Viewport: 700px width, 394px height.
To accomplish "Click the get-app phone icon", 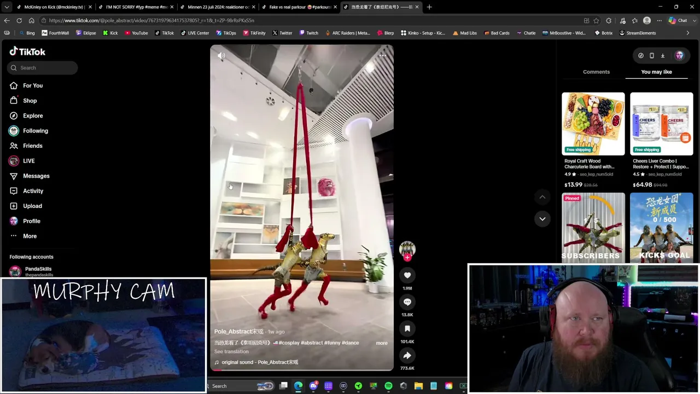I will (x=652, y=55).
